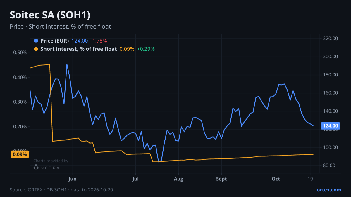Click the 19 date label on x-axis
The height and width of the screenshot is (197, 351).
[310, 179]
